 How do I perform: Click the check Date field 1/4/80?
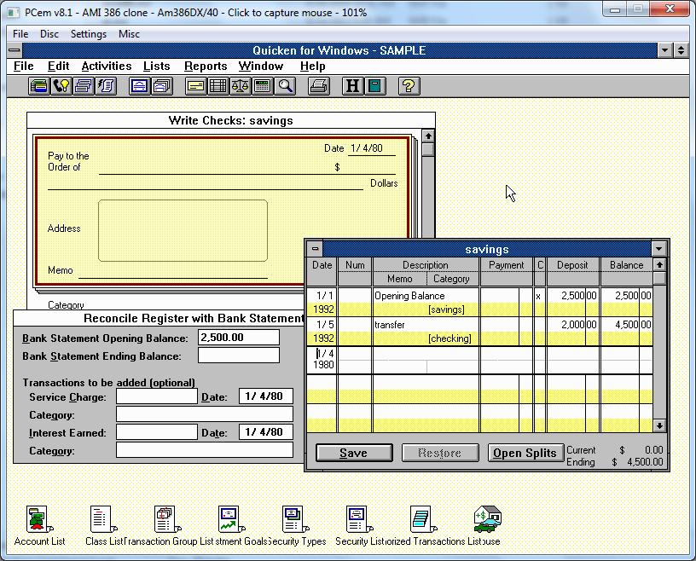[x=371, y=148]
